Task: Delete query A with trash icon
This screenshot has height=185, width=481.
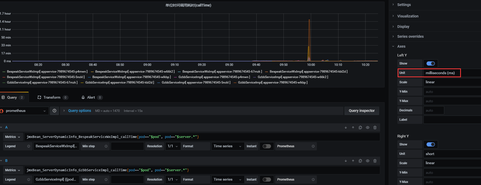Action: pos(375,127)
